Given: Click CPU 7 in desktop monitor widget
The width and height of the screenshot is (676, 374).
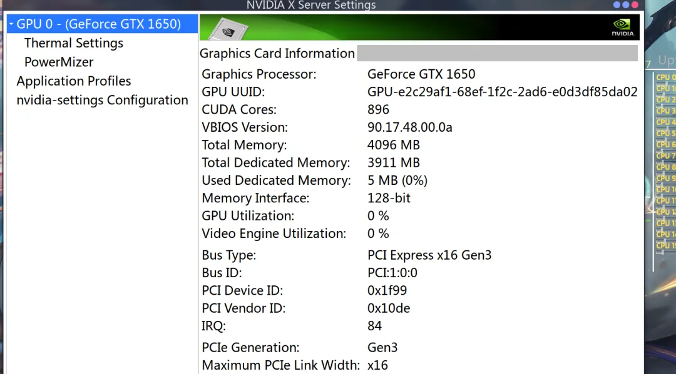Looking at the screenshot, I should [x=665, y=155].
